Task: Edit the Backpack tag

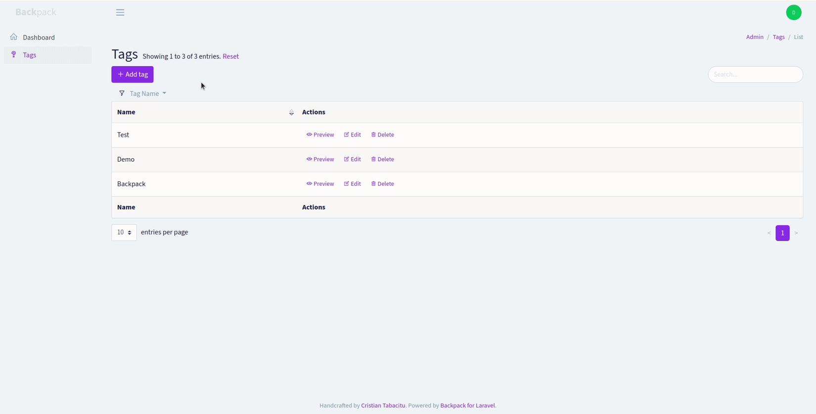Action: [x=353, y=184]
